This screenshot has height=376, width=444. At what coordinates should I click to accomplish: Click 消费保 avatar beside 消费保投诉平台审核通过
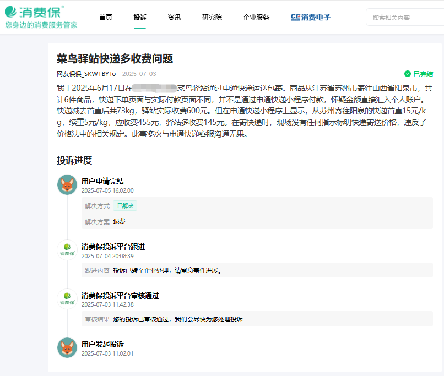pos(67,299)
